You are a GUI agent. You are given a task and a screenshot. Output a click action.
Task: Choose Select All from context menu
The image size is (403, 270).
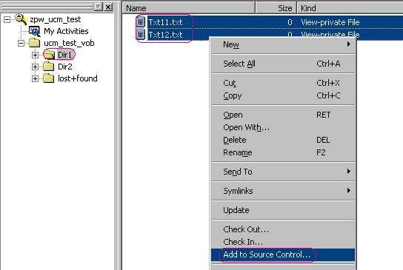pyautogui.click(x=283, y=64)
